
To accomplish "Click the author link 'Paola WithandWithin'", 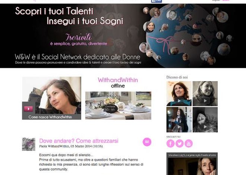I will pyautogui.click(x=54, y=146).
